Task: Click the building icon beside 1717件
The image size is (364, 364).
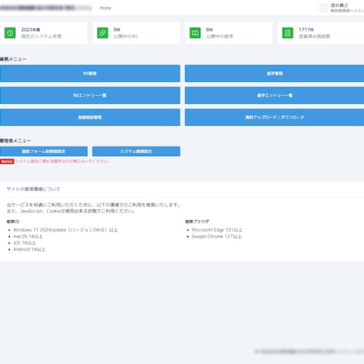Action: click(287, 33)
